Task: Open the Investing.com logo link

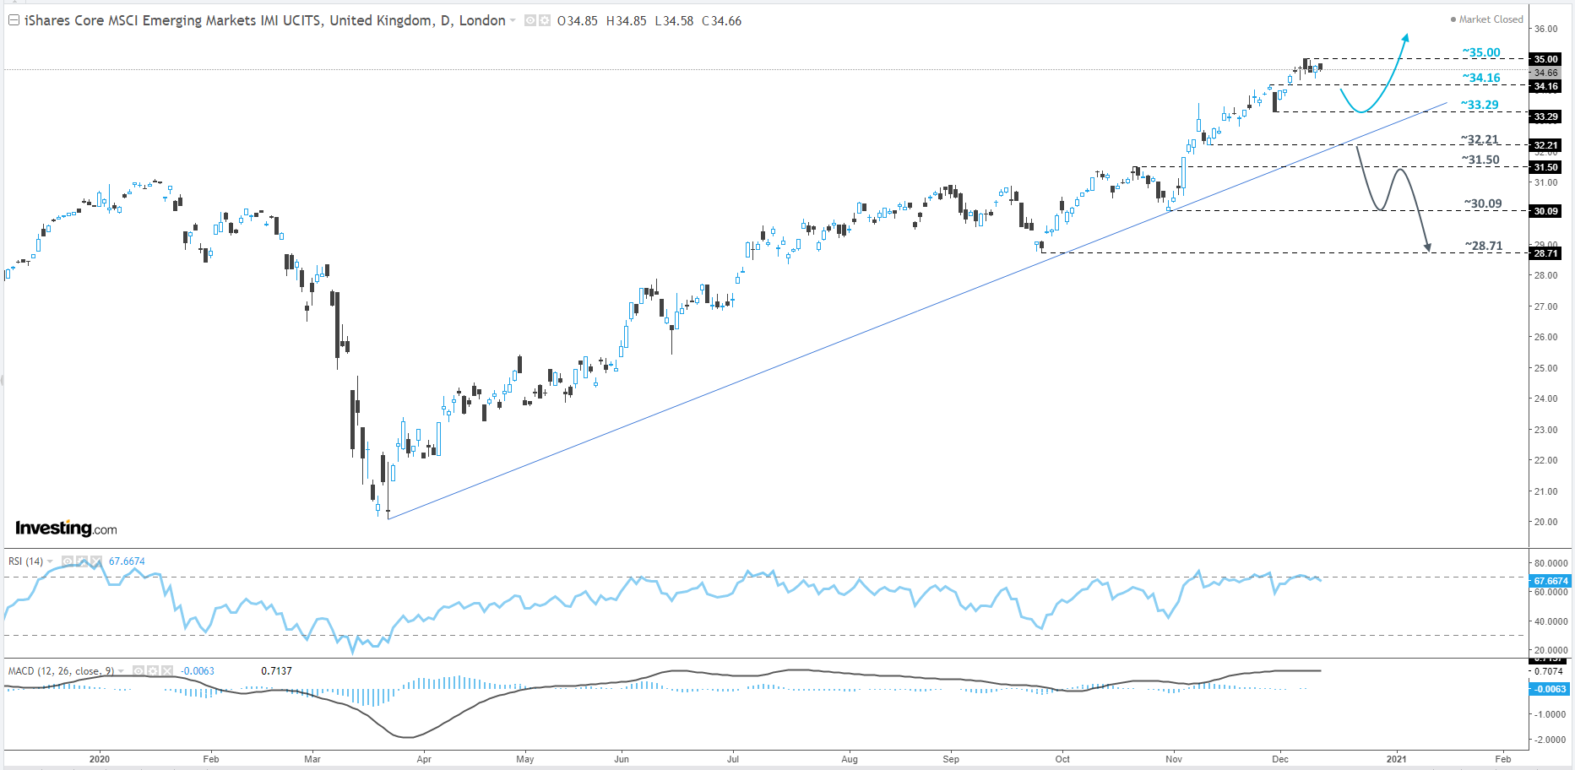Action: click(x=66, y=528)
